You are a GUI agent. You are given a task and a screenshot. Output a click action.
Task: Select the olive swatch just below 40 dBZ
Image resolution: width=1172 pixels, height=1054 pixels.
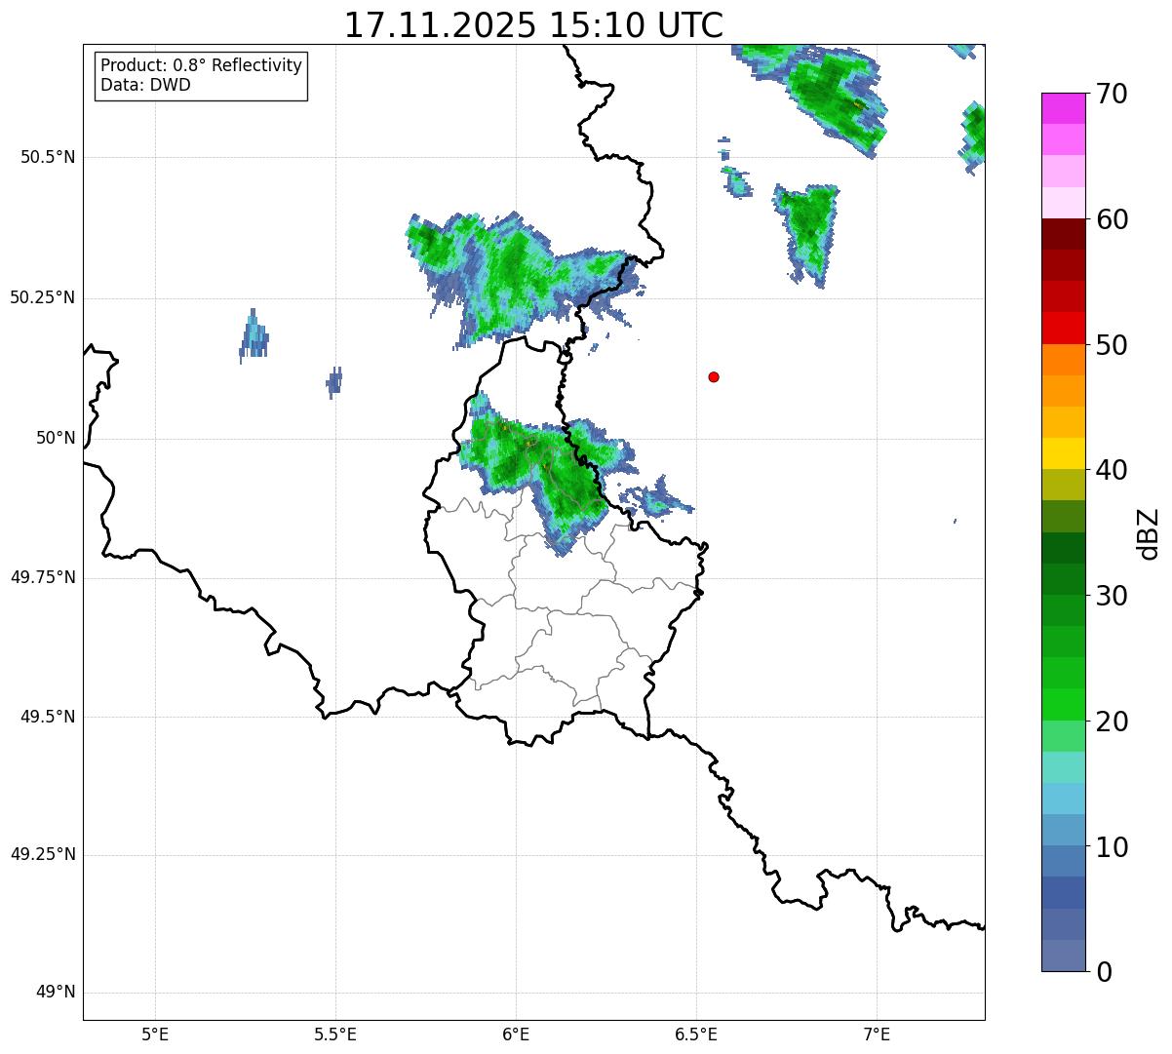pos(1063,485)
